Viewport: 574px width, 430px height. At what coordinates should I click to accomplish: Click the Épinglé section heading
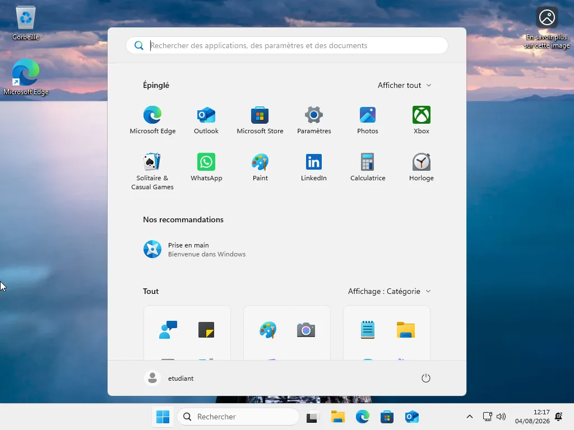[156, 85]
